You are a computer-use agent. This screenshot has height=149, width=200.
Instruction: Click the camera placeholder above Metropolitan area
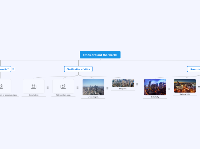click(63, 86)
